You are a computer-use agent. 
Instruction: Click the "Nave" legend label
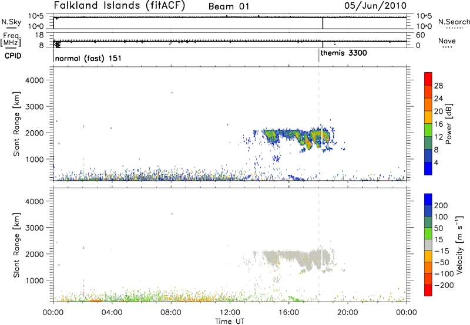[x=447, y=40]
